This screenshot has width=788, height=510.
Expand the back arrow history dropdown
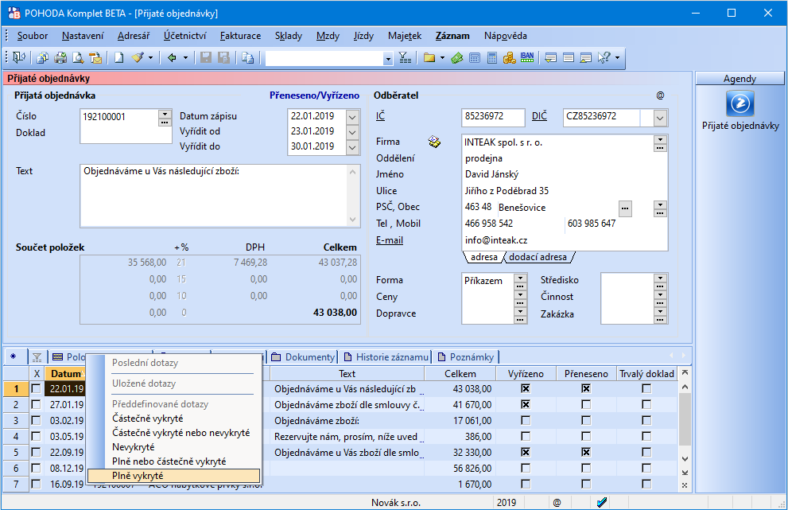tap(185, 58)
